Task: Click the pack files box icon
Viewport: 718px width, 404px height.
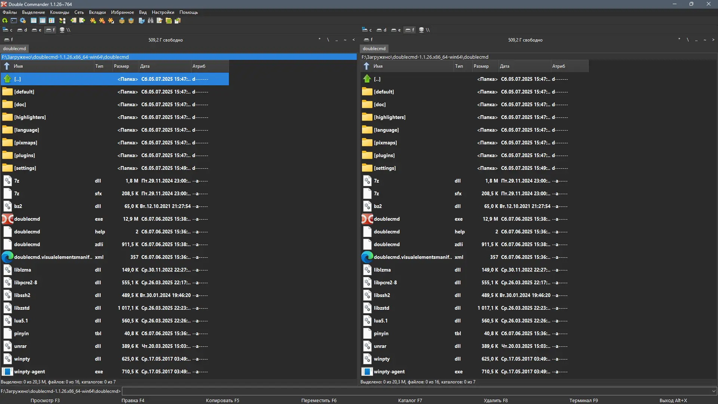Action: tap(122, 21)
